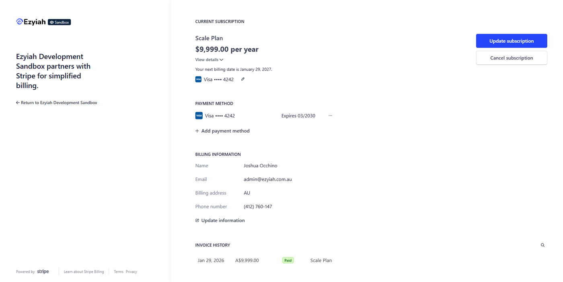This screenshot has width=563, height=282.
Task: Click the plus icon to add payment method
Action: (197, 131)
